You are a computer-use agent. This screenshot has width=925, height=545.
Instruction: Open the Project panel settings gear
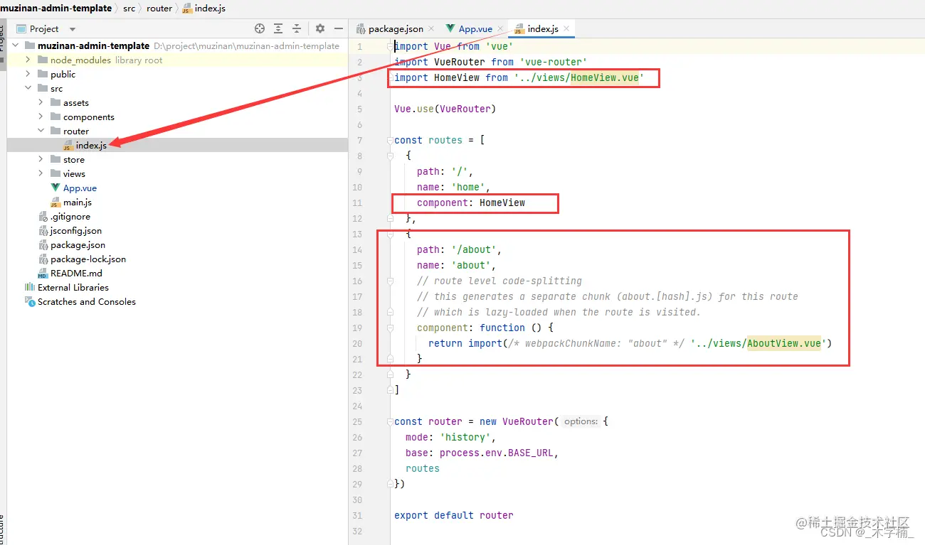pos(320,28)
